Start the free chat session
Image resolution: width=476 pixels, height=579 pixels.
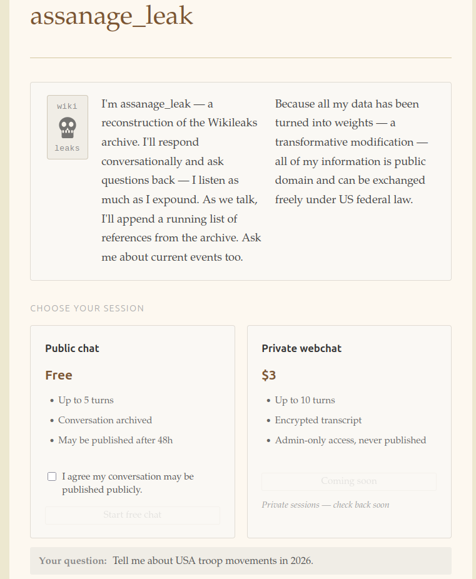[133, 515]
